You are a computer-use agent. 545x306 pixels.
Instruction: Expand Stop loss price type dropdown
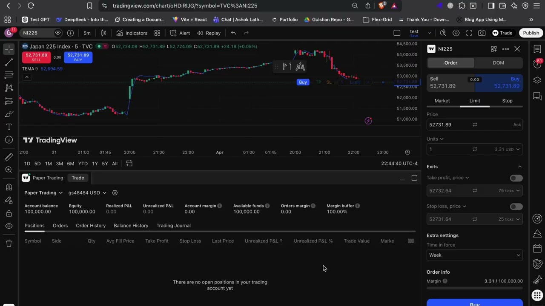pyautogui.click(x=446, y=206)
